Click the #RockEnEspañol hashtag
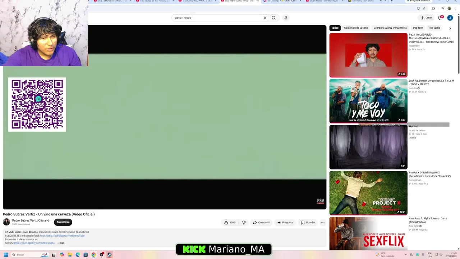Image resolution: width=460 pixels, height=259 pixels. pyautogui.click(x=48, y=232)
